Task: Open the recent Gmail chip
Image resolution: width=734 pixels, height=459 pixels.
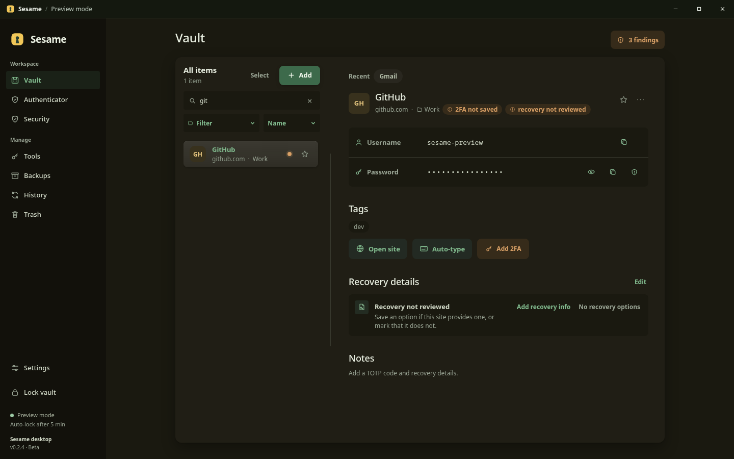Action: coord(388,76)
